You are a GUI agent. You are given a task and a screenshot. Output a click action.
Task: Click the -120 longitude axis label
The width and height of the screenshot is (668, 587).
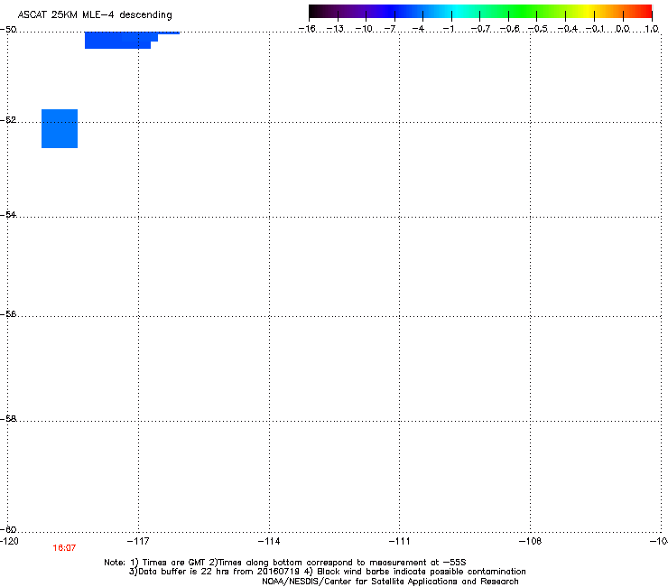tap(9, 541)
